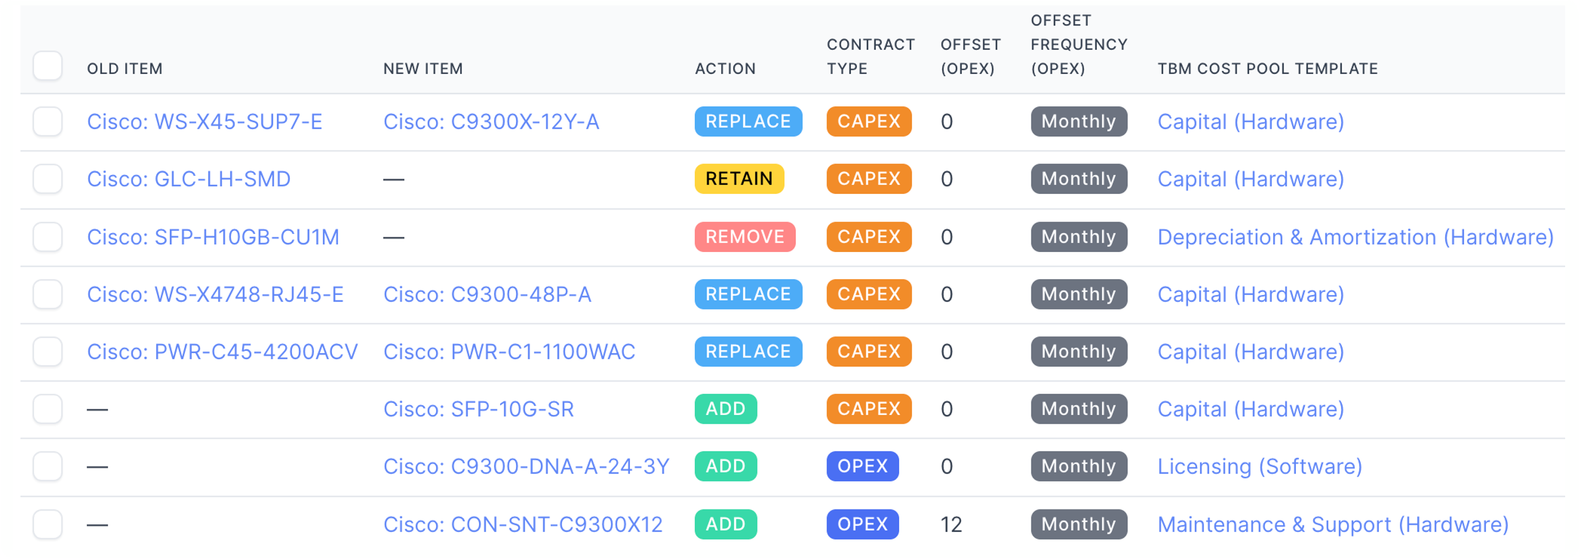Open the Cisco: C9300-DNA-A-24-3Y link
This screenshot has height=560, width=1581.
click(x=526, y=466)
